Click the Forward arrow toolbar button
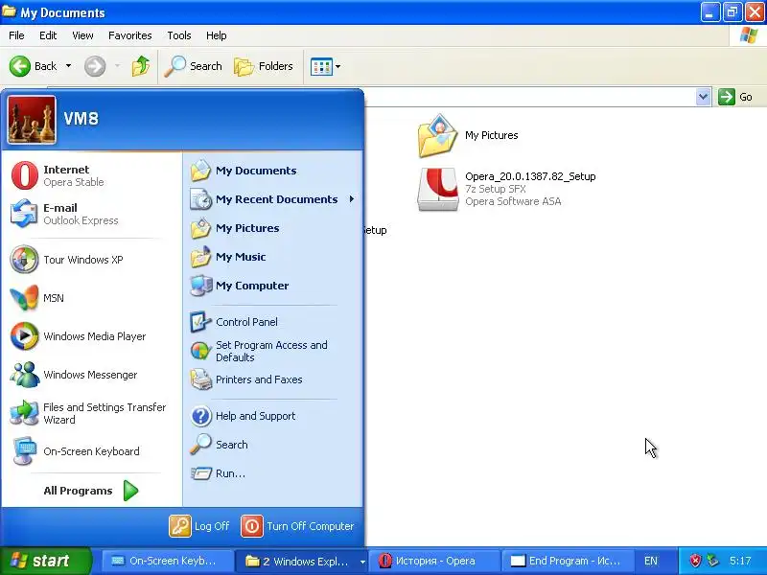 click(95, 66)
